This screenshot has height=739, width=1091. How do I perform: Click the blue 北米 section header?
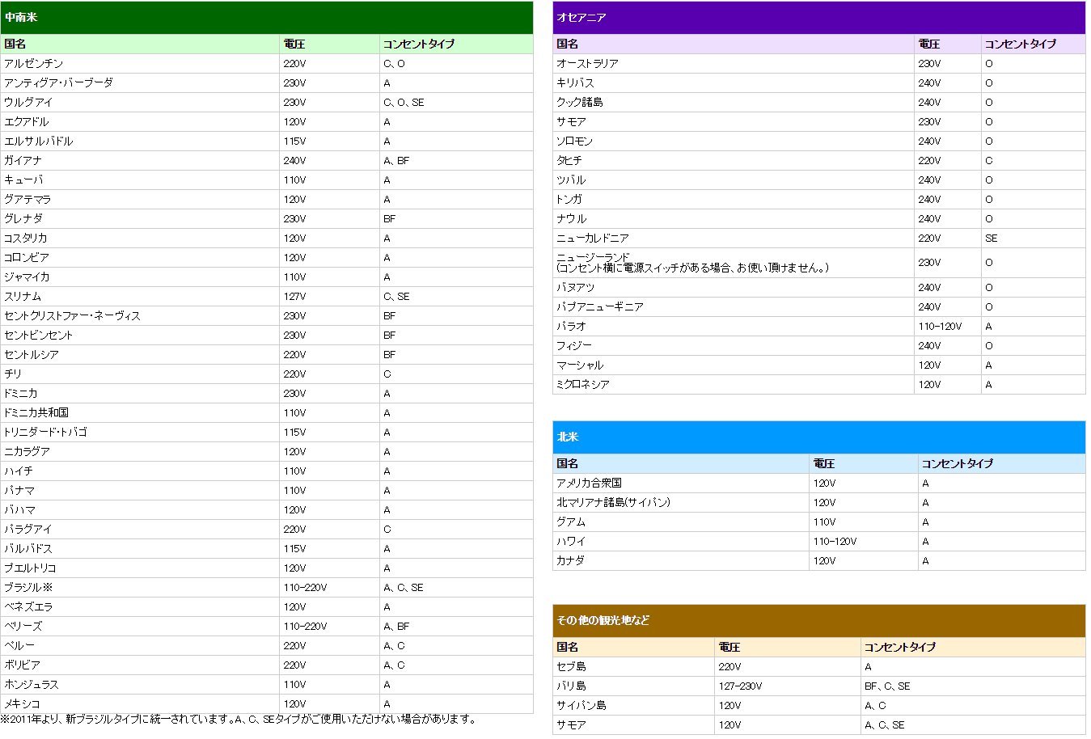pyautogui.click(x=818, y=437)
